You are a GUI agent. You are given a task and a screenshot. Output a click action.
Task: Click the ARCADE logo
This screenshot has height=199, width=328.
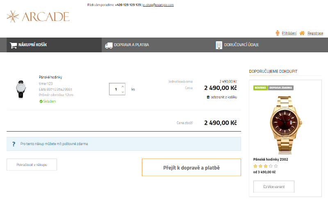coord(38,16)
